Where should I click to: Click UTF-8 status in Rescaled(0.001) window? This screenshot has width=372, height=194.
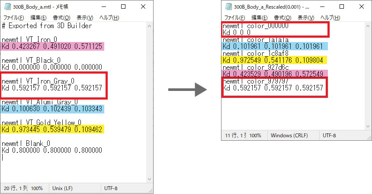(x=329, y=136)
